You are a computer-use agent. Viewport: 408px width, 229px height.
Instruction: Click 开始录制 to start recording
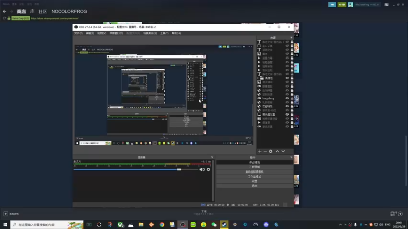(254, 167)
